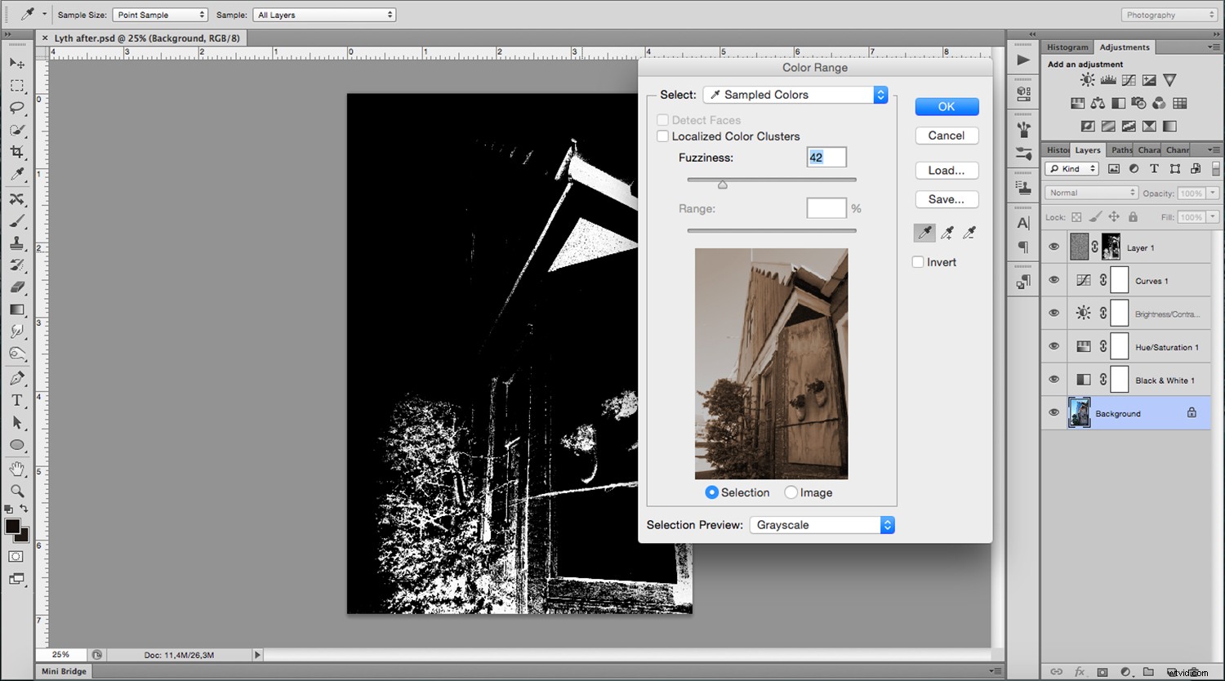Open the Brightness/Contrast adjustment icon
Image resolution: width=1225 pixels, height=681 pixels.
click(x=1087, y=79)
